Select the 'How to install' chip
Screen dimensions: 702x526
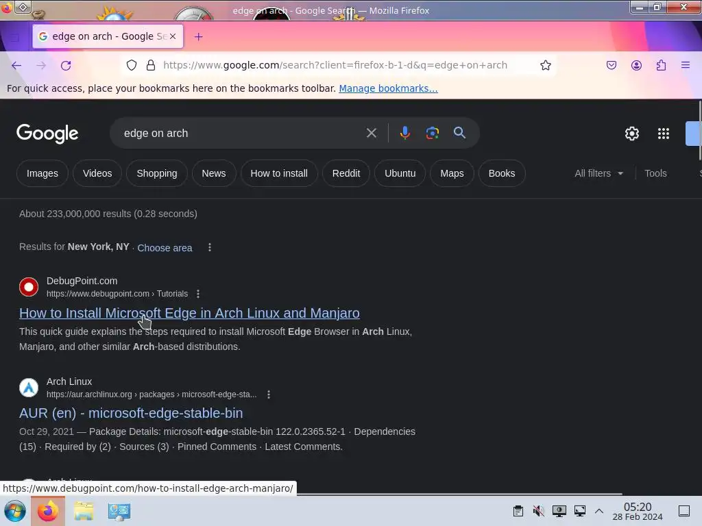tap(279, 173)
